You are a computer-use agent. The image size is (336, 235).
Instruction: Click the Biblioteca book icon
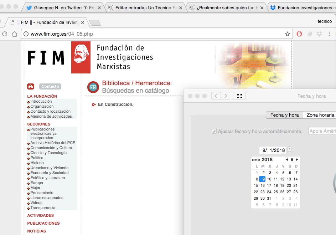93,87
